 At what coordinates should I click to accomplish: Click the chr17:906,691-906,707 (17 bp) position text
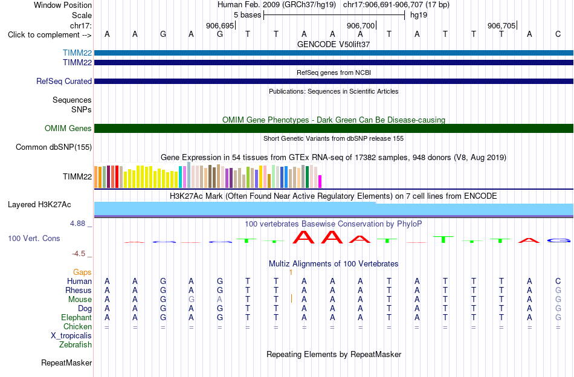(x=396, y=5)
